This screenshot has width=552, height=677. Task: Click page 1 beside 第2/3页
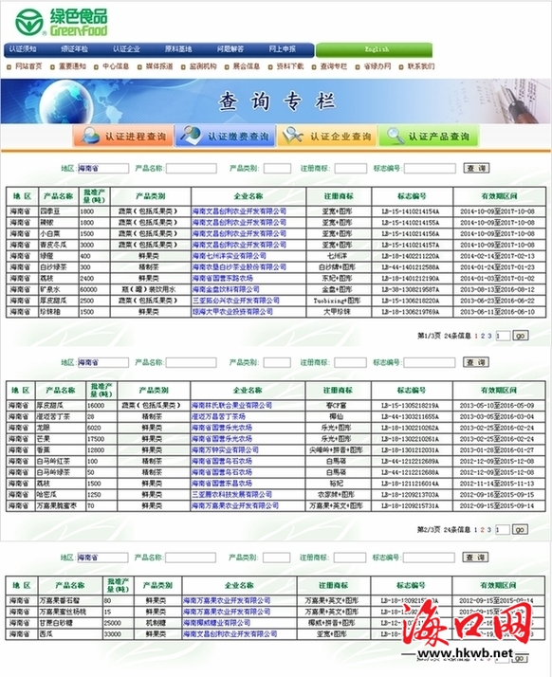475,530
